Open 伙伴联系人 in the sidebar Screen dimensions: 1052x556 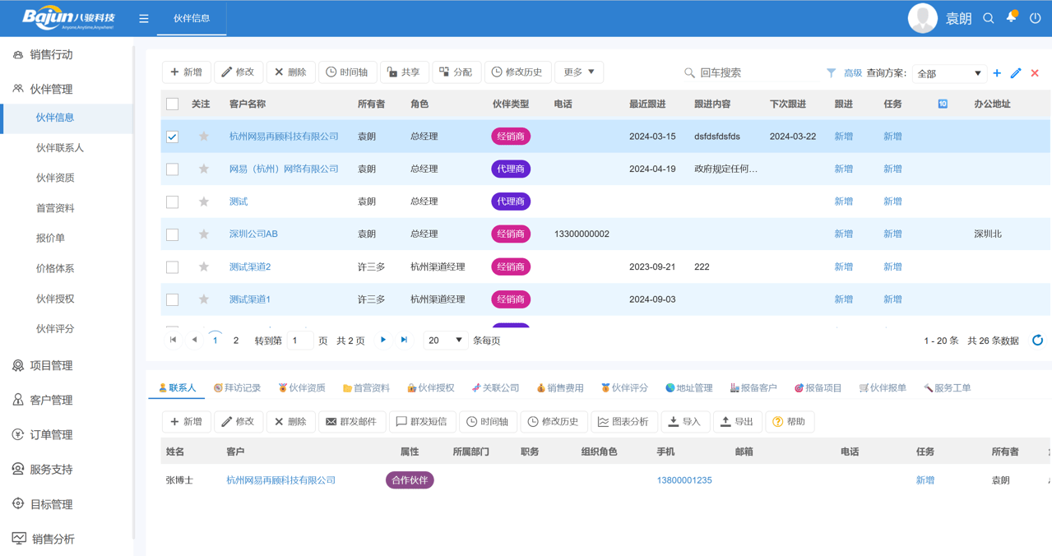pos(60,148)
